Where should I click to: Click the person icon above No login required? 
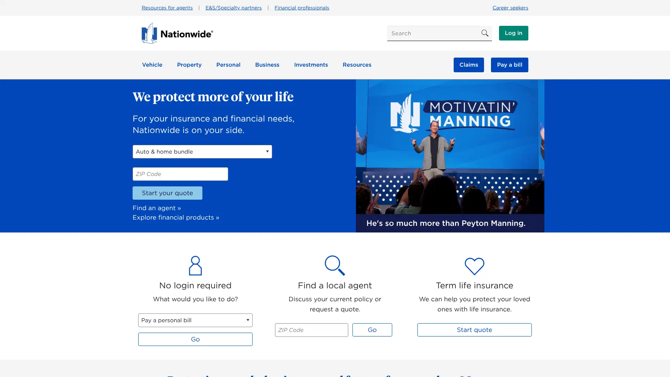(x=195, y=266)
